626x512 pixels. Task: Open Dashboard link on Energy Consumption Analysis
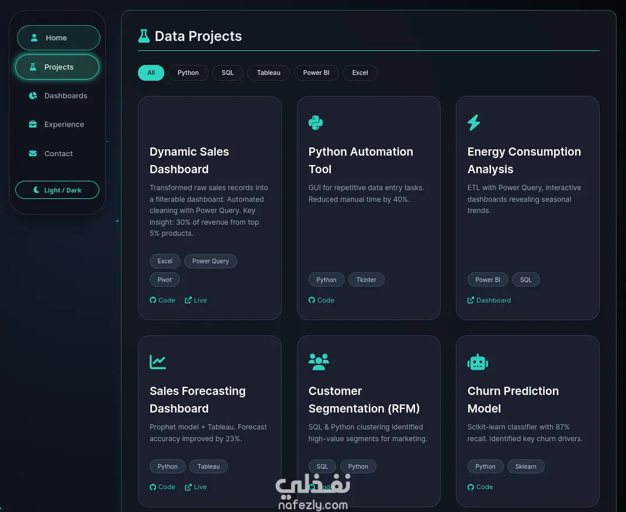click(489, 300)
